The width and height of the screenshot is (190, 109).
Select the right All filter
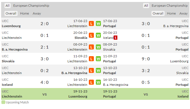146,6
